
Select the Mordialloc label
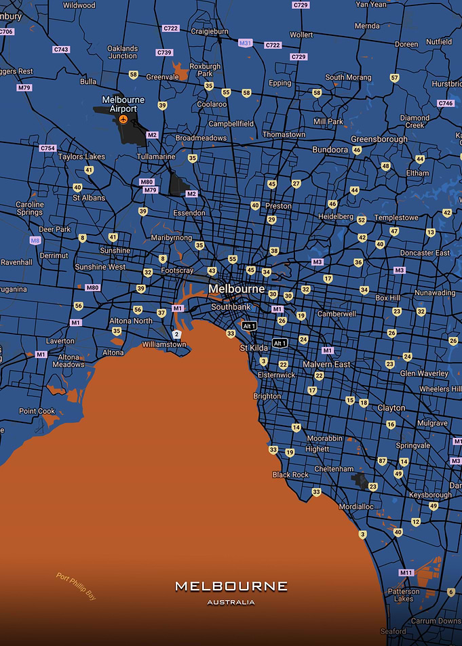point(356,507)
